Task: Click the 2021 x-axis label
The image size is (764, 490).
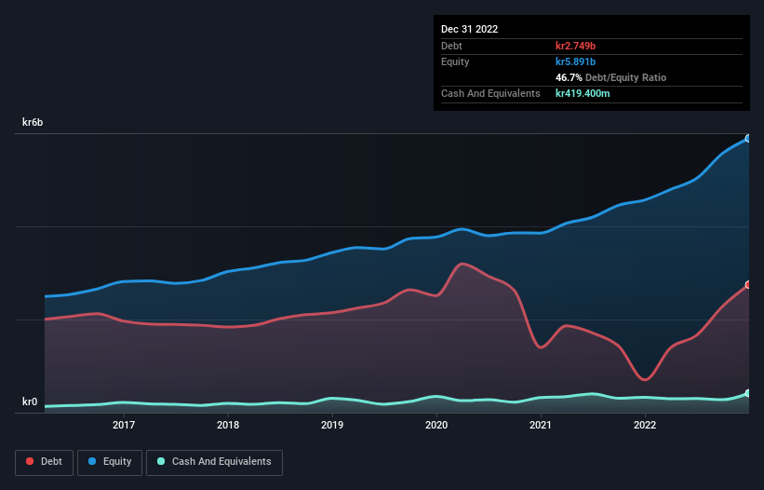Action: [x=541, y=425]
